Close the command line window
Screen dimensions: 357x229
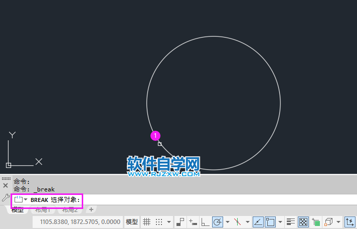point(6,185)
